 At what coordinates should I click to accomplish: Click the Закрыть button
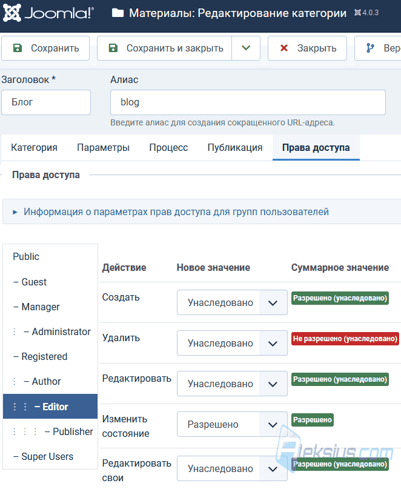(x=307, y=48)
